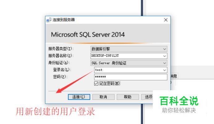
Task: Click the Connect (连接) button
Action: click(x=79, y=97)
